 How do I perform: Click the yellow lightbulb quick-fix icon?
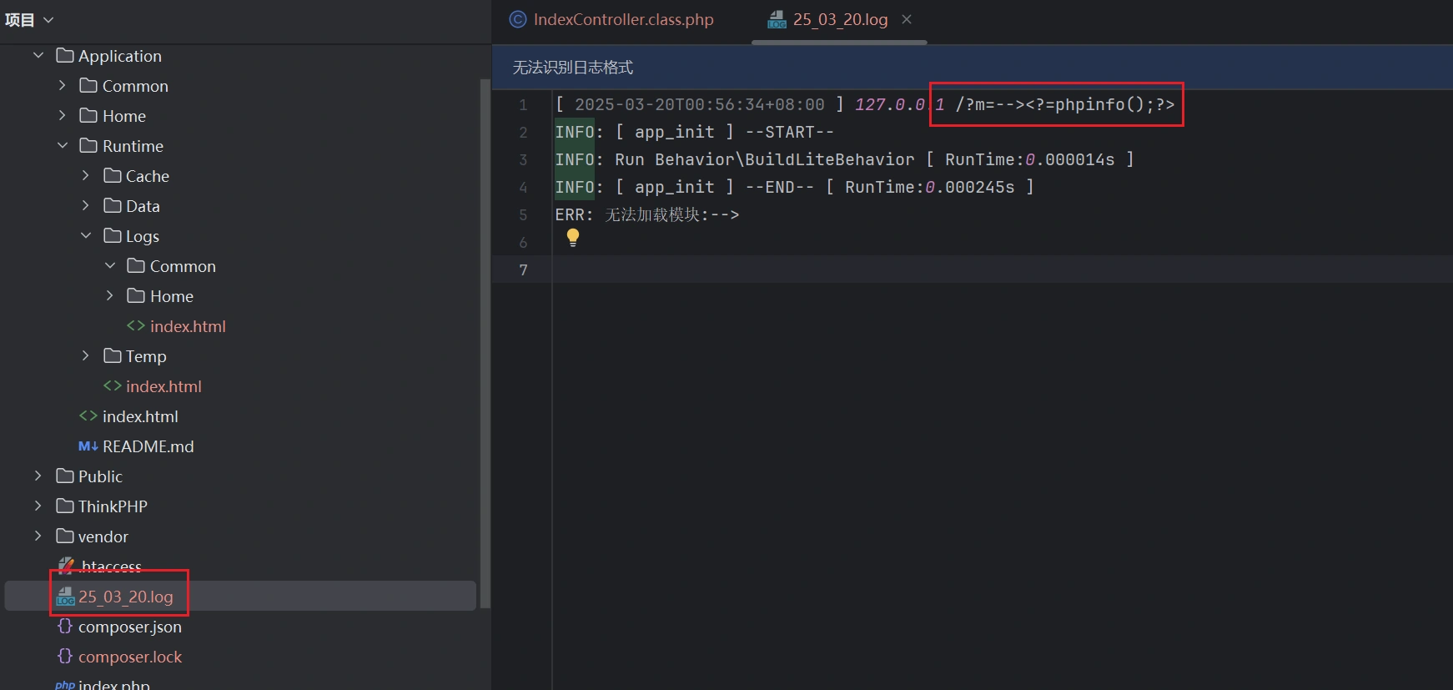coord(573,238)
